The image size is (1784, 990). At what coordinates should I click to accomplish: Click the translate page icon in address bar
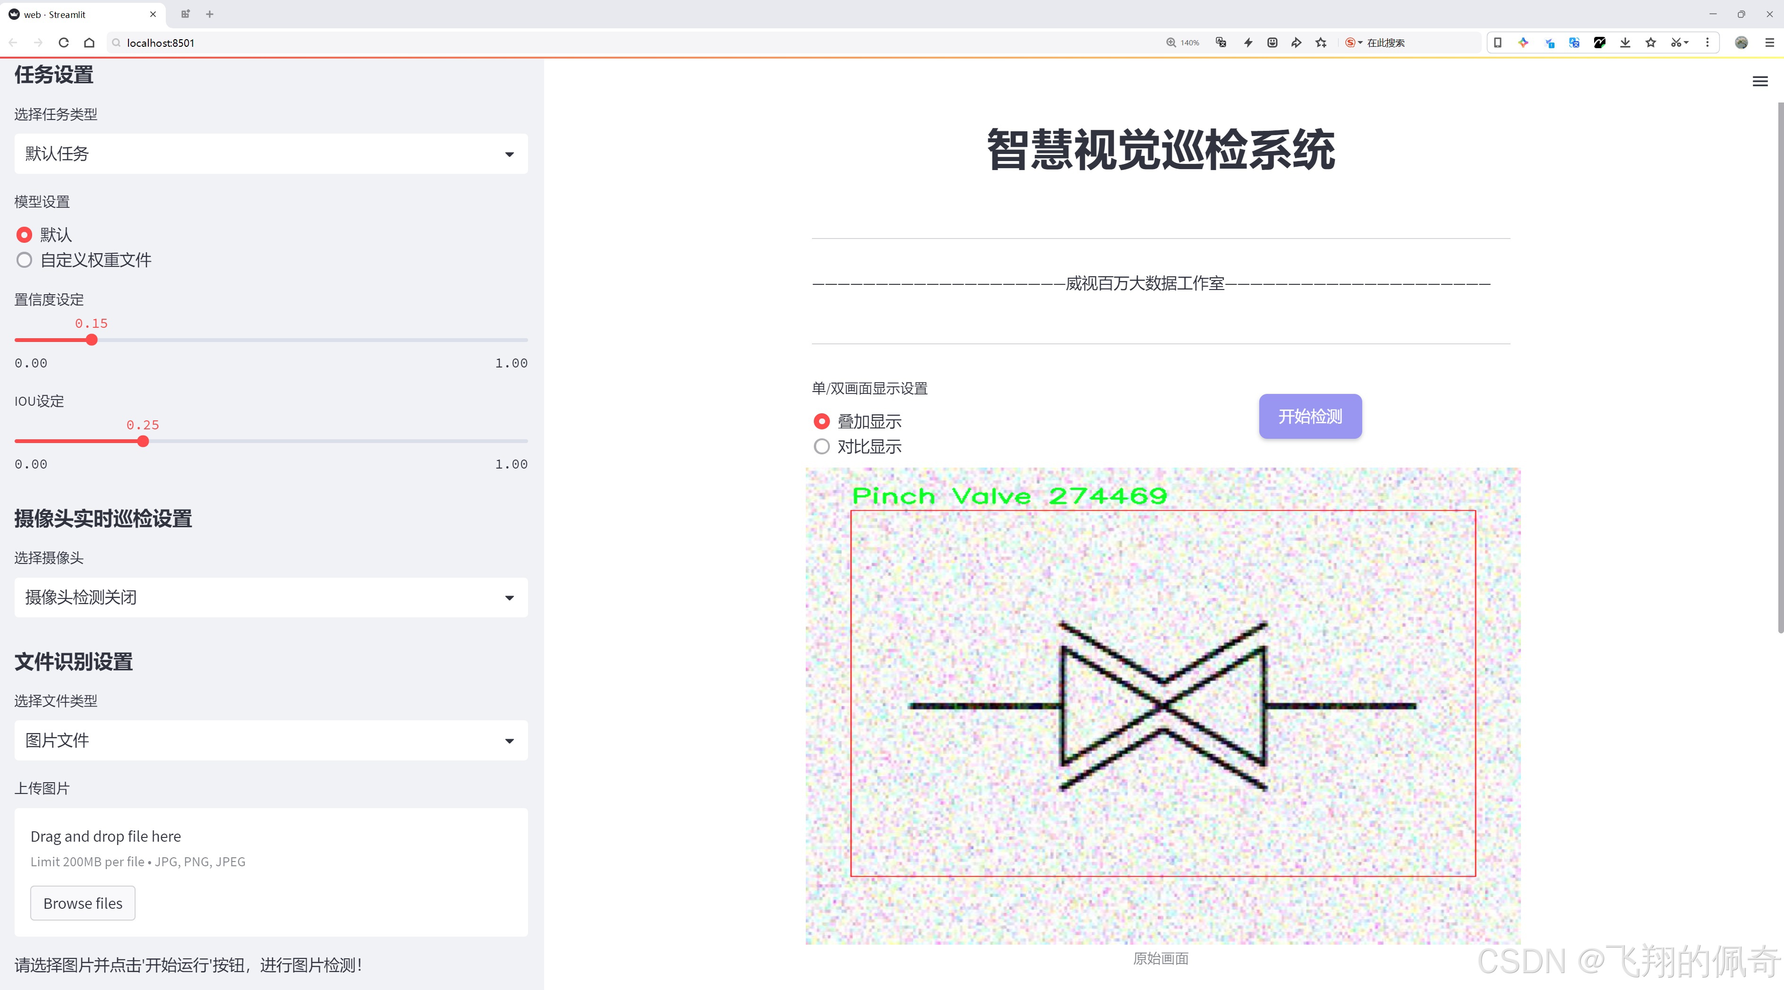pos(1221,43)
